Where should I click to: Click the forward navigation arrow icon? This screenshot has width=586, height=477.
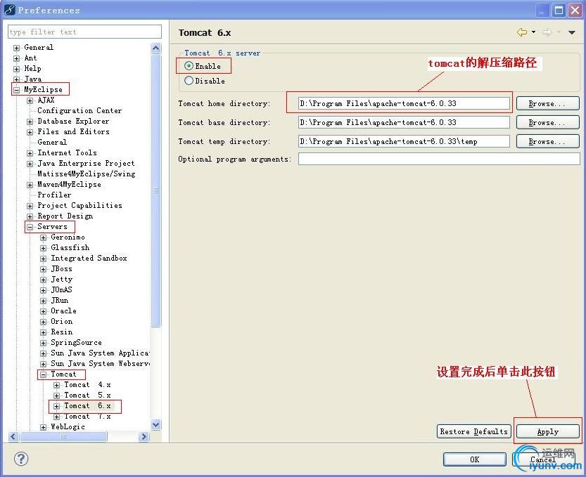[x=547, y=32]
